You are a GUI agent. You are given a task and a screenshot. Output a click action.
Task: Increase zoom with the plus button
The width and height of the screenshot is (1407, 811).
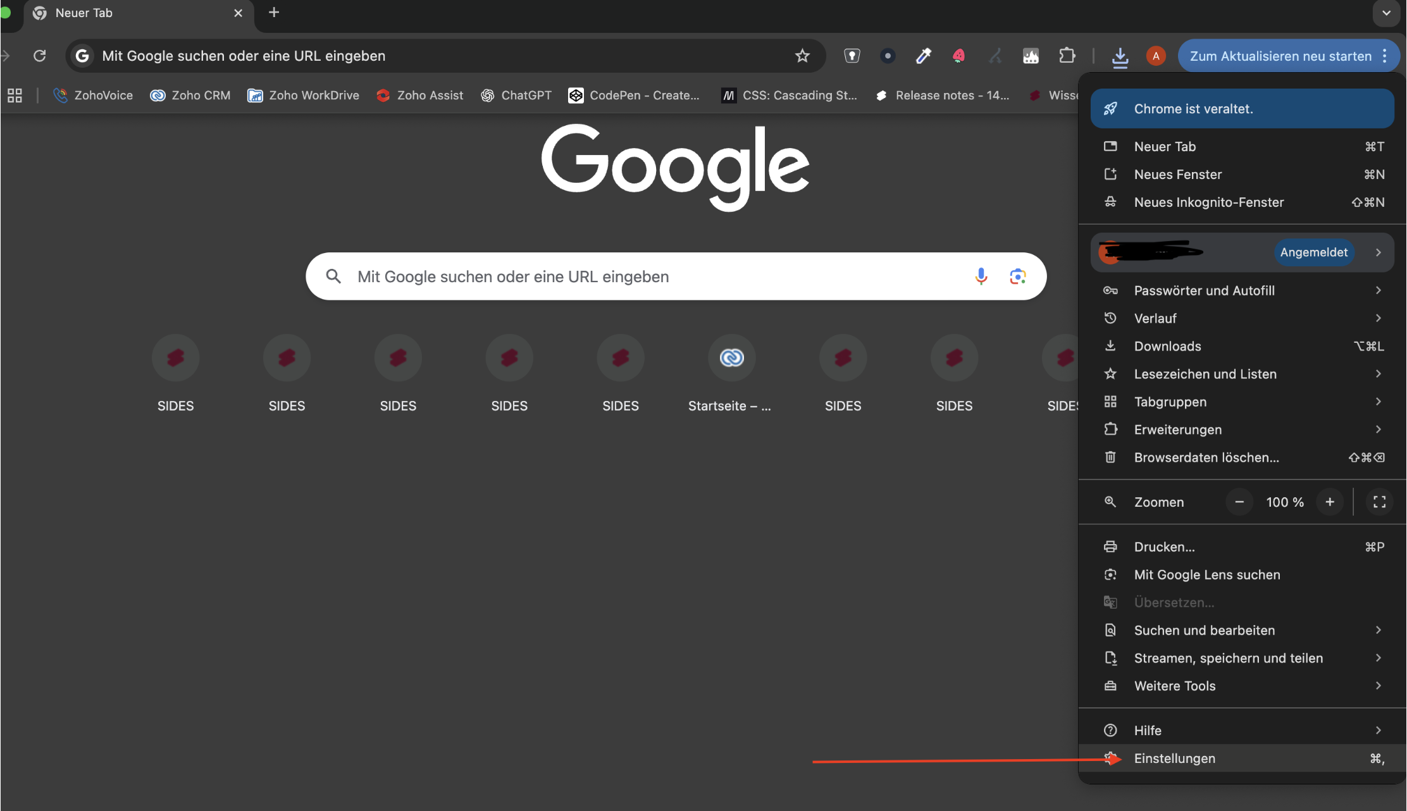click(1330, 502)
